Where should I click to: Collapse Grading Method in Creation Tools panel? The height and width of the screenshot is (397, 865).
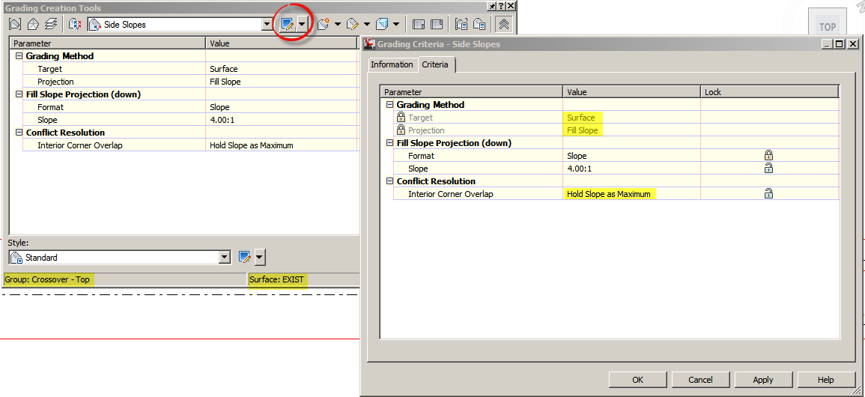tap(19, 56)
